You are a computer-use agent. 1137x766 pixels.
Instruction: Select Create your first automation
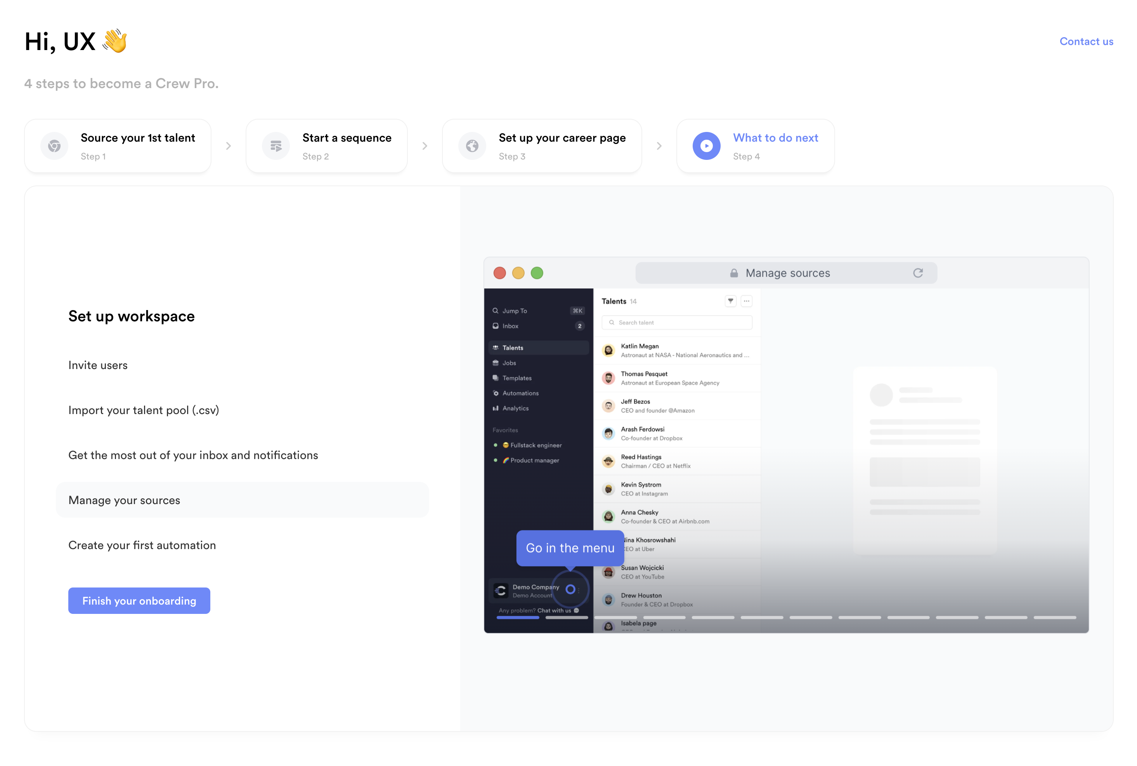point(142,545)
